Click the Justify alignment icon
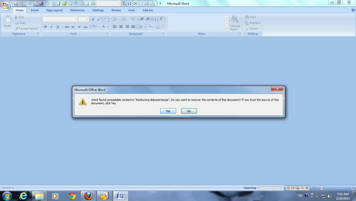 [x=133, y=27]
